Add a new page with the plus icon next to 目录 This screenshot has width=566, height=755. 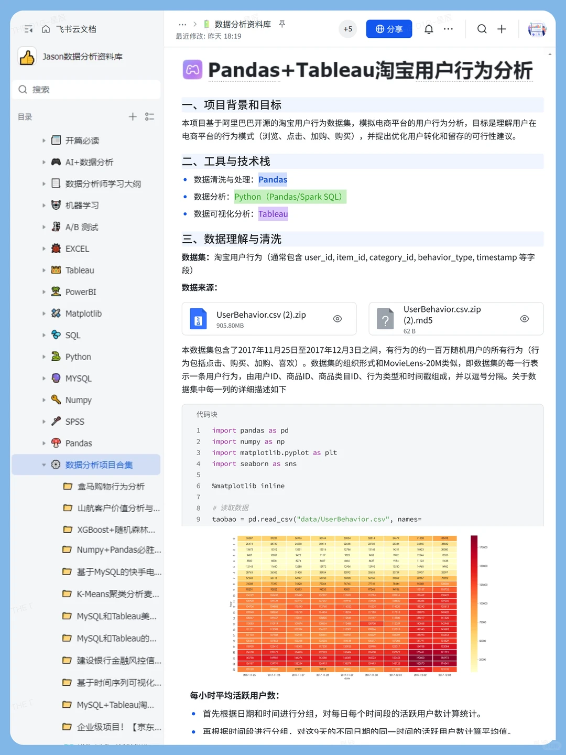tap(133, 116)
